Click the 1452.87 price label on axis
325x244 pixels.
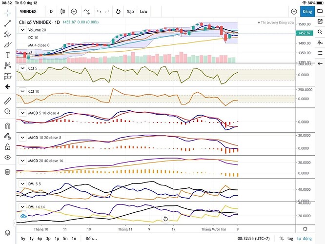(x=305, y=33)
